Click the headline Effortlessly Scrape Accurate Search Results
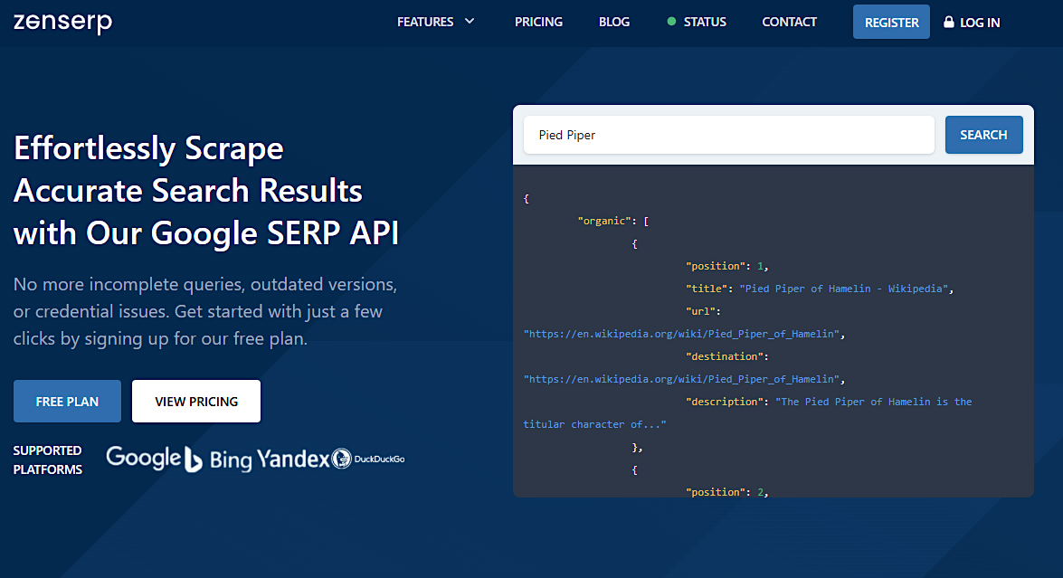Viewport: 1063px width, 578px height. point(207,191)
